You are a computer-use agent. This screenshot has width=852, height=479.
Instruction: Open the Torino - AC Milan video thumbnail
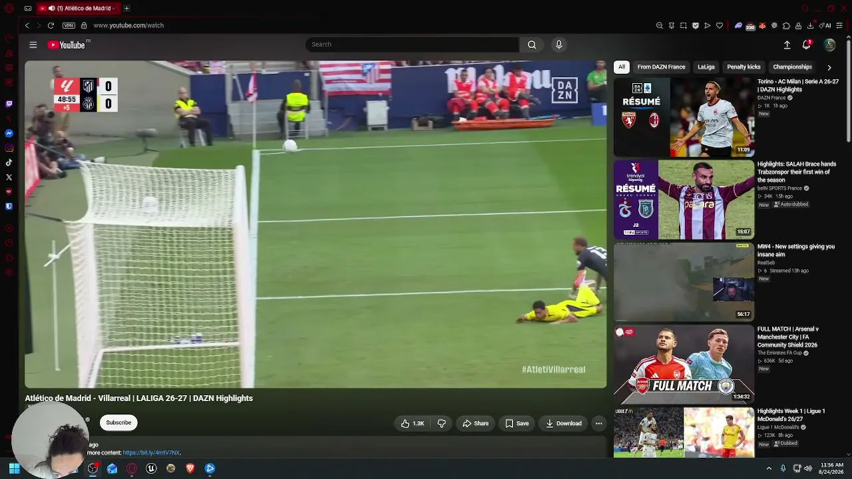tap(684, 117)
